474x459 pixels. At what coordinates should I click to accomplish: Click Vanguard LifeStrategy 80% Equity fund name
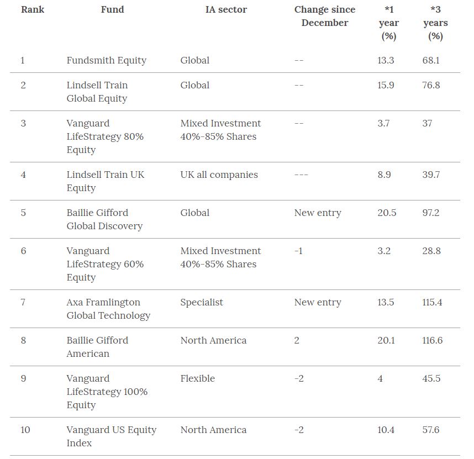(104, 136)
